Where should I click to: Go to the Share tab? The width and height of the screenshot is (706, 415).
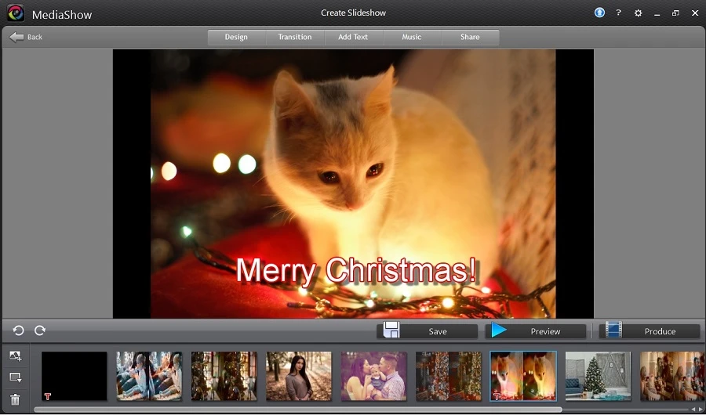coord(470,37)
